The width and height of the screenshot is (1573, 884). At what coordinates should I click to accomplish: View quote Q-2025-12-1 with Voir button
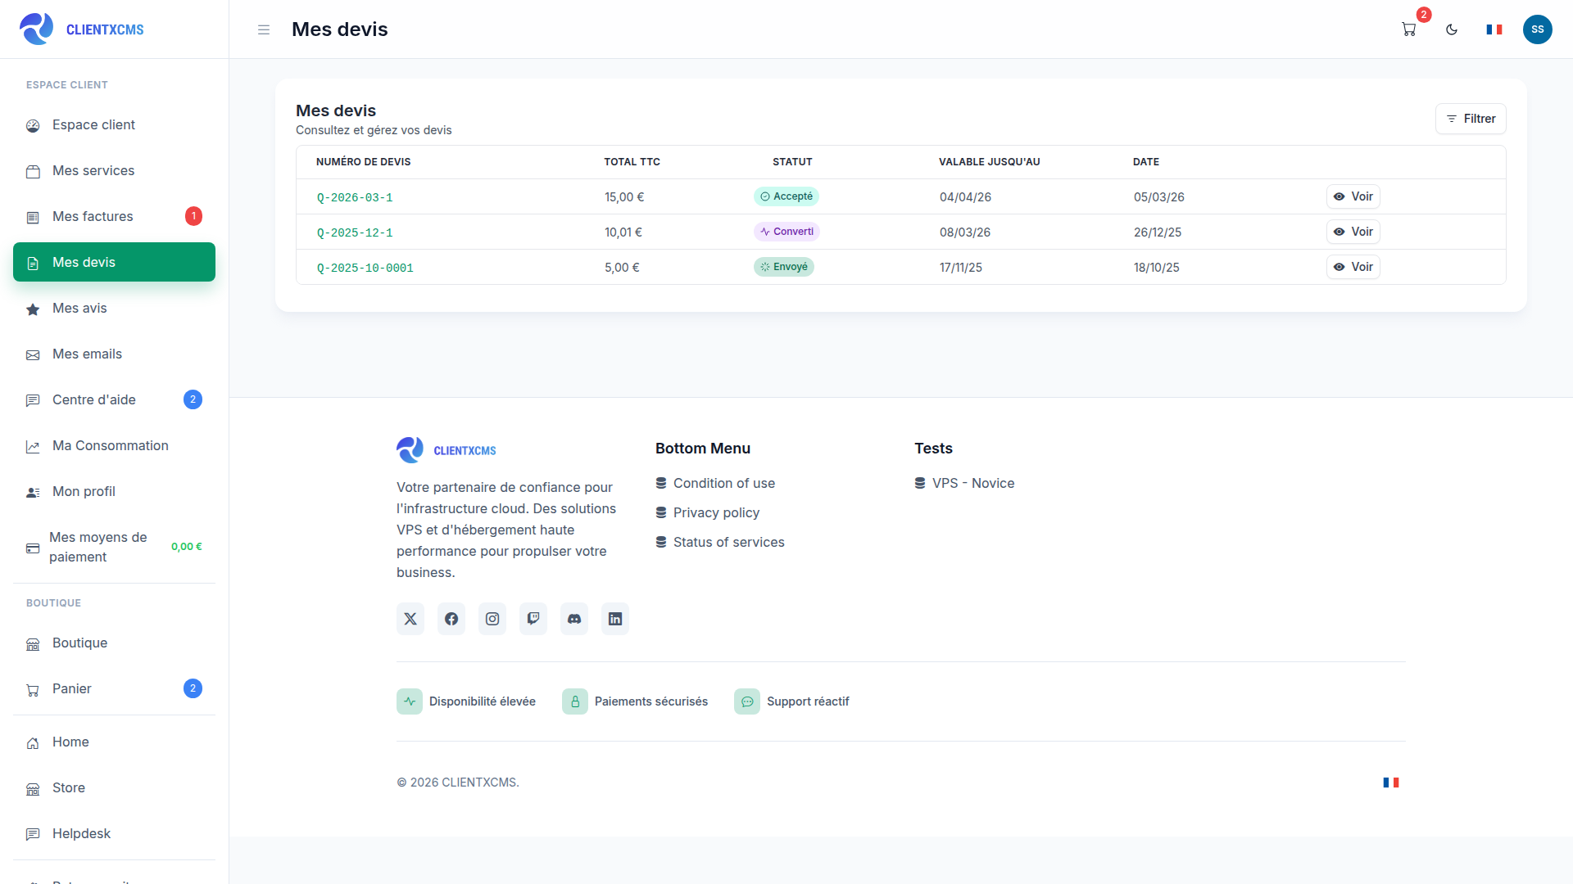click(1353, 232)
